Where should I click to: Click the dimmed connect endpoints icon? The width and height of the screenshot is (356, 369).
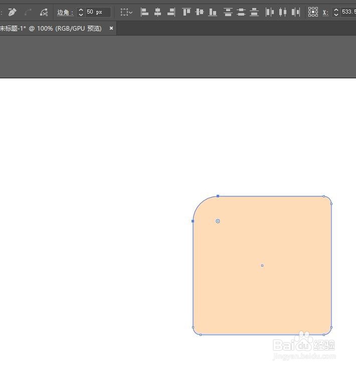pyautogui.click(x=28, y=12)
